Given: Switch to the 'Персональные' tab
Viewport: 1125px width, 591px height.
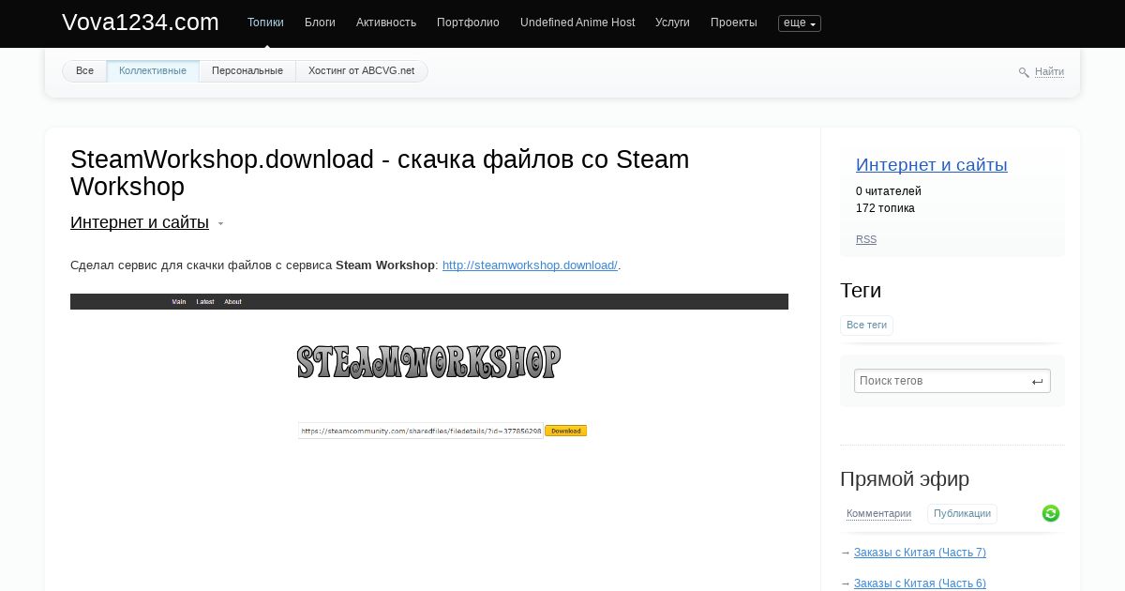Looking at the screenshot, I should 247,71.
